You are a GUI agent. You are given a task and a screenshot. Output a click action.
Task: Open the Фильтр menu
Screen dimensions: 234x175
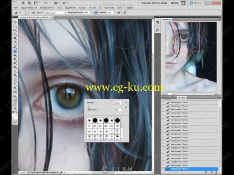[82, 8]
